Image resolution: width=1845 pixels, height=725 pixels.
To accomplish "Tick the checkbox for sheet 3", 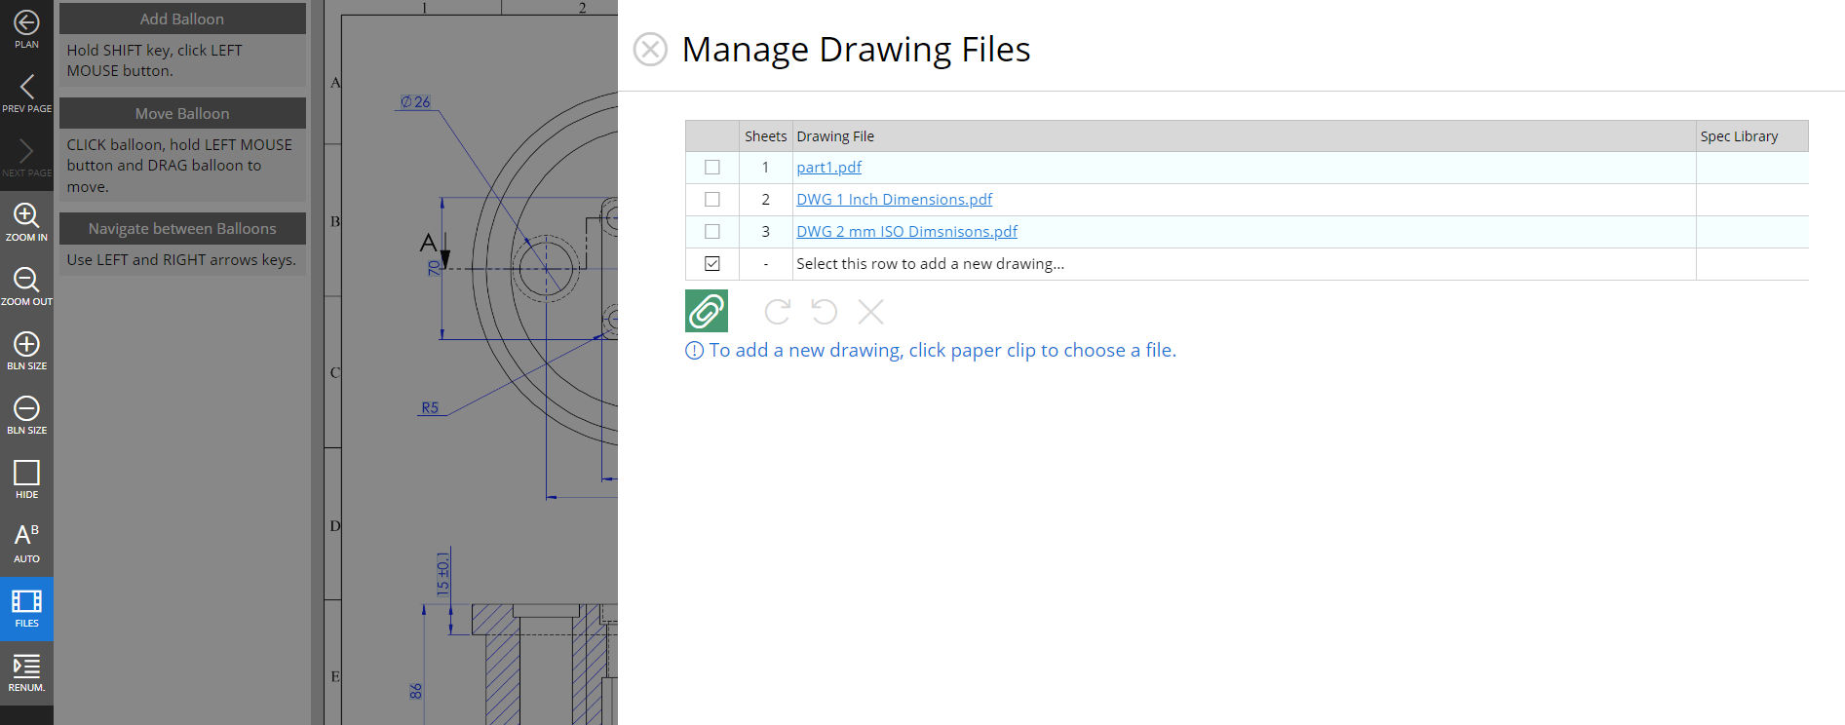I will click(x=712, y=232).
